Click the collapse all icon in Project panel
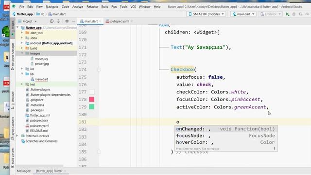The width and height of the screenshot is (311, 175). 58,21
